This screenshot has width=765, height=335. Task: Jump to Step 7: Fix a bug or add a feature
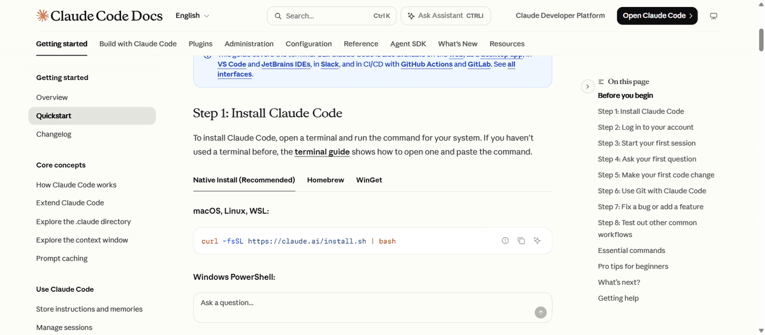tap(651, 207)
